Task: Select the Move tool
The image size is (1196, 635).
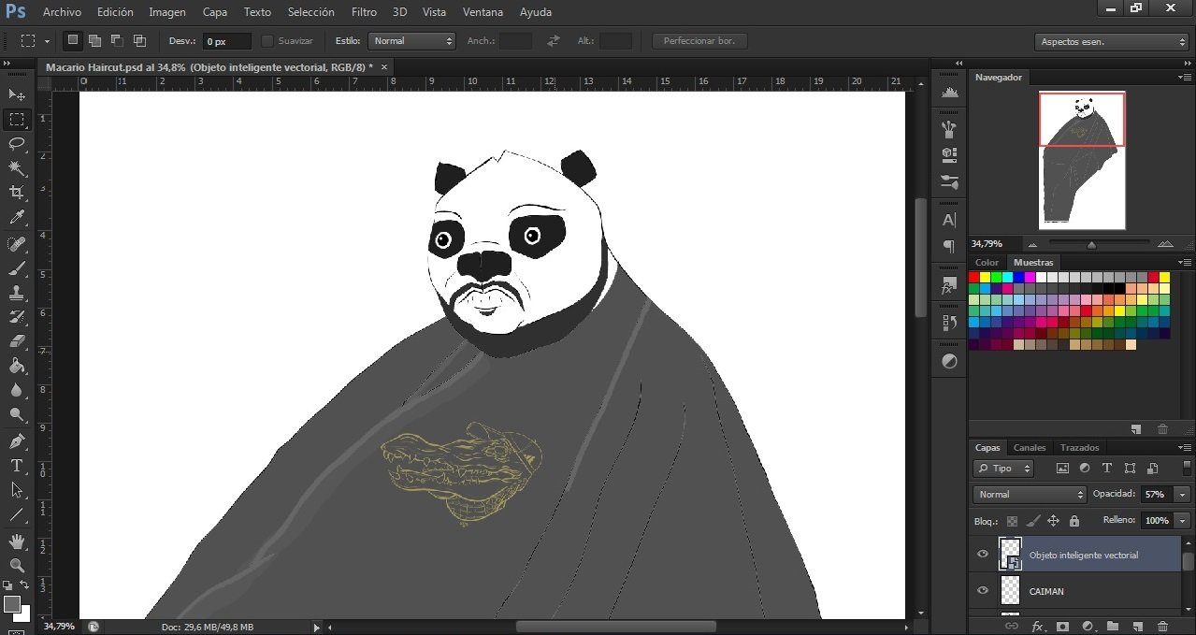Action: 17,94
